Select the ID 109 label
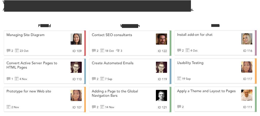The height and width of the screenshot is (116, 260). 77,51
